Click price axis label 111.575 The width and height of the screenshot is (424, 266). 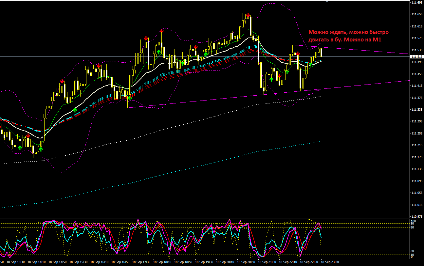tap(417, 38)
